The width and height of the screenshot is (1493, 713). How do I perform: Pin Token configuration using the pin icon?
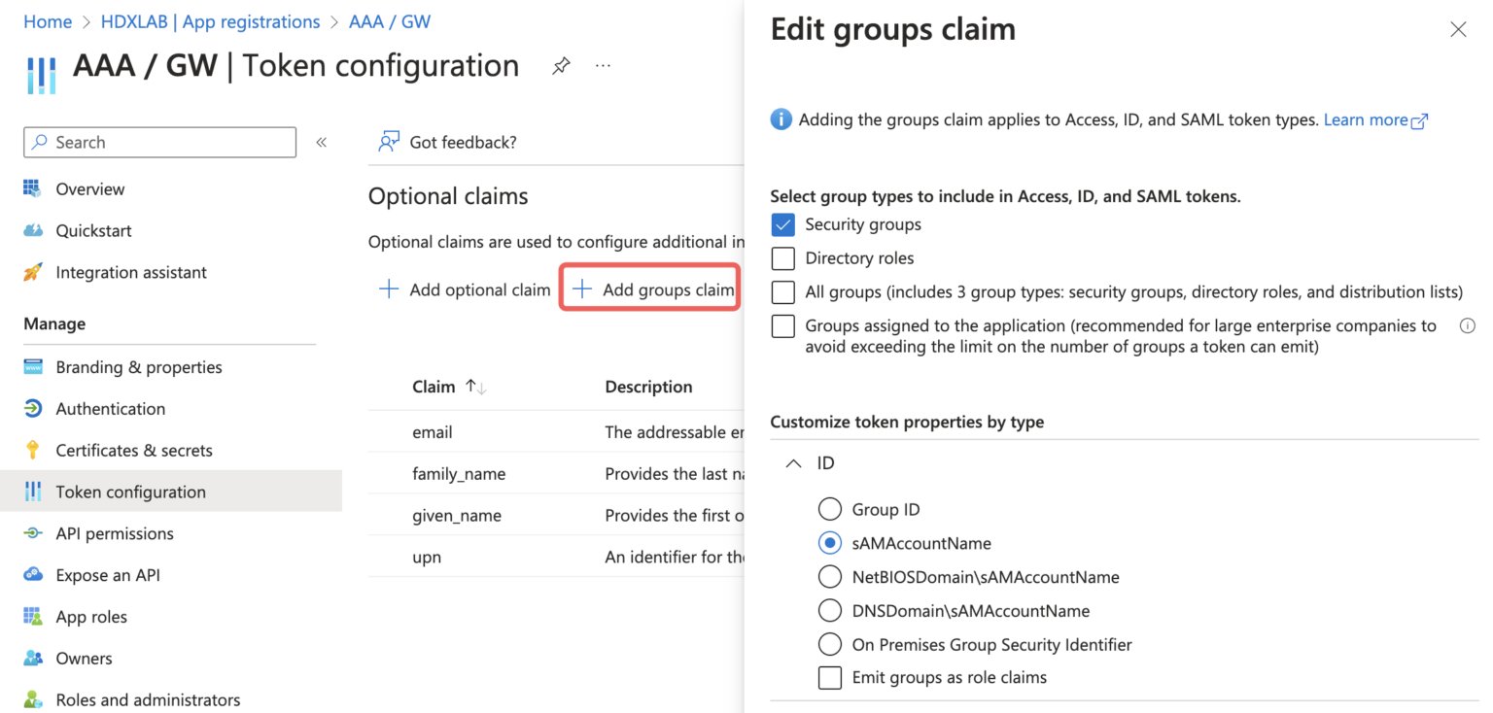(x=561, y=65)
